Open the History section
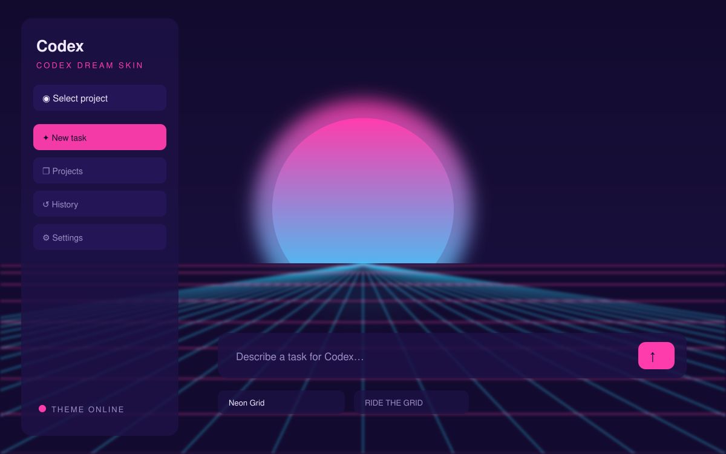 tap(100, 204)
